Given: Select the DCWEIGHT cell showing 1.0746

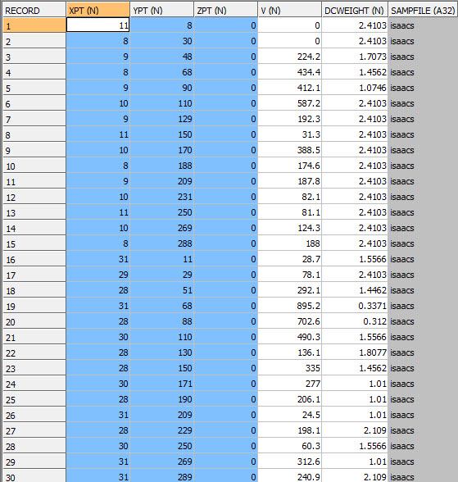Looking at the screenshot, I should (355, 88).
